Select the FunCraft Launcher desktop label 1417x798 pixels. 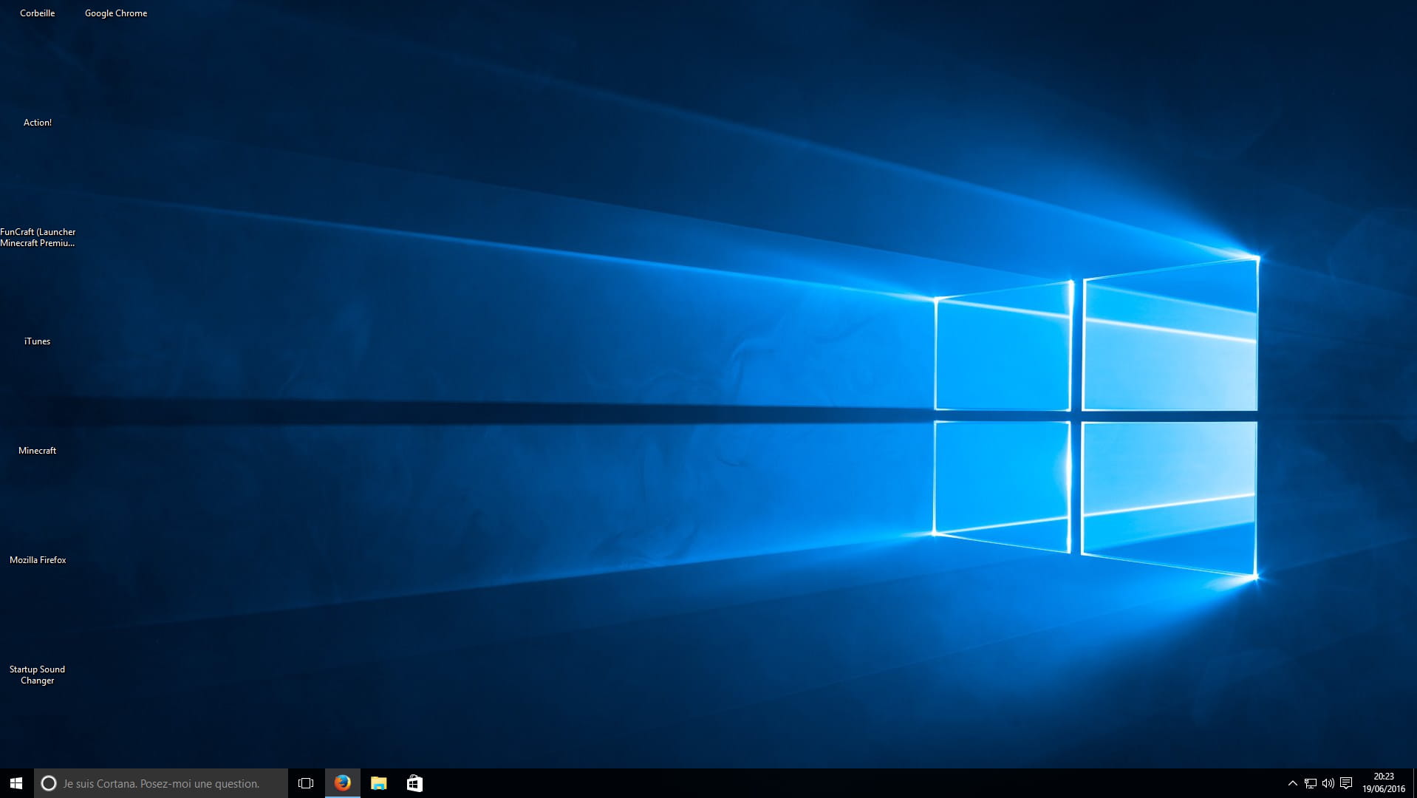(x=38, y=237)
